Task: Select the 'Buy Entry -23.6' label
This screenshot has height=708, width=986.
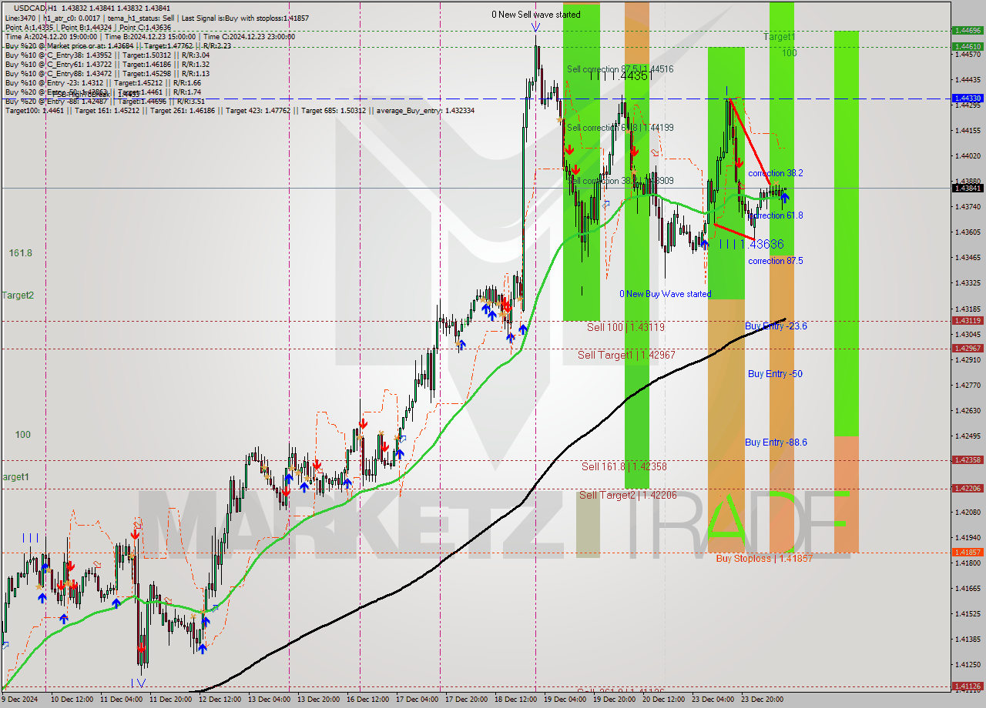Action: pyautogui.click(x=776, y=326)
